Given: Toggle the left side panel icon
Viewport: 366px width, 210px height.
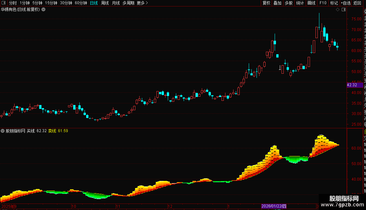Looking at the screenshot, I should click(x=4, y=3).
